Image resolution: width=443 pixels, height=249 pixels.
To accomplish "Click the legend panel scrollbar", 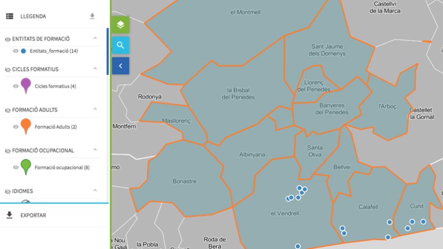I will point(108,51).
